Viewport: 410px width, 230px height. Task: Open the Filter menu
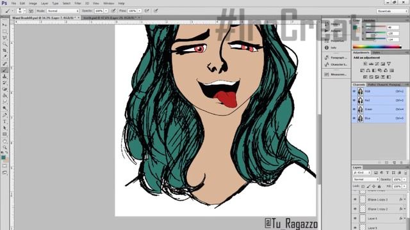click(78, 3)
